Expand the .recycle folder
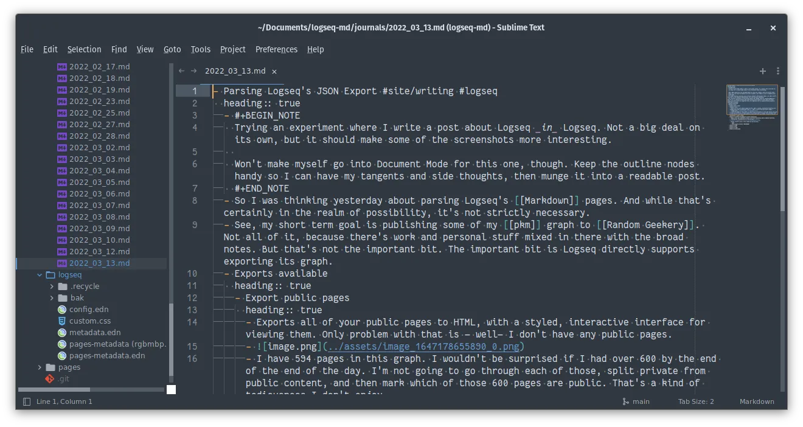Screen dimensions: 803x427 (x=52, y=286)
